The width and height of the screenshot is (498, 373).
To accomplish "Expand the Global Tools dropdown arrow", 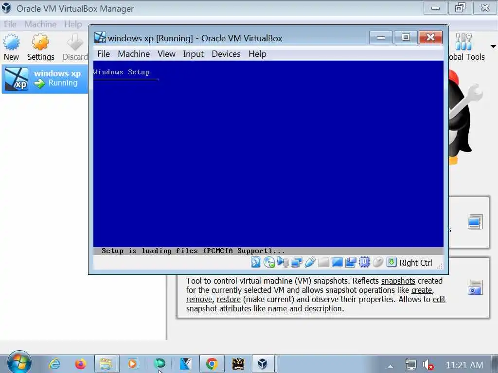I will [x=493, y=47].
